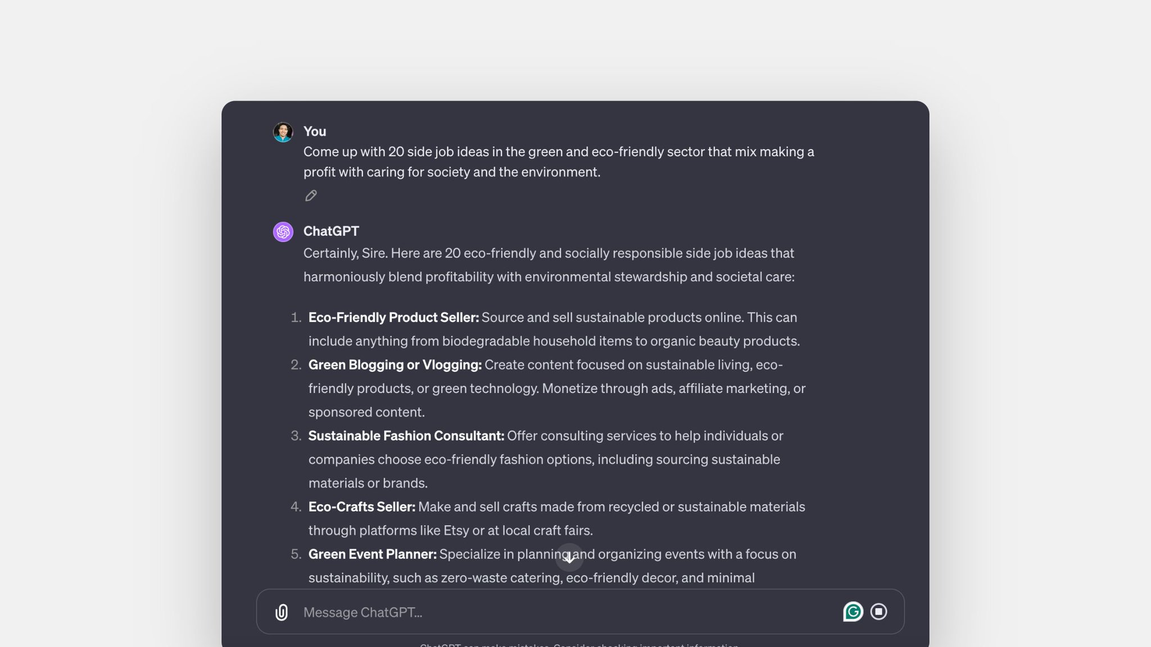Click the "ChatGPT can make mistakes" disclaimer
This screenshot has width=1151, height=647.
pyautogui.click(x=579, y=645)
